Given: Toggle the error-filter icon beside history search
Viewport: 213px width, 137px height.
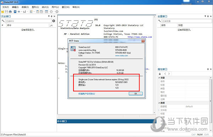Looking at the screenshot, I should click(x=54, y=21).
